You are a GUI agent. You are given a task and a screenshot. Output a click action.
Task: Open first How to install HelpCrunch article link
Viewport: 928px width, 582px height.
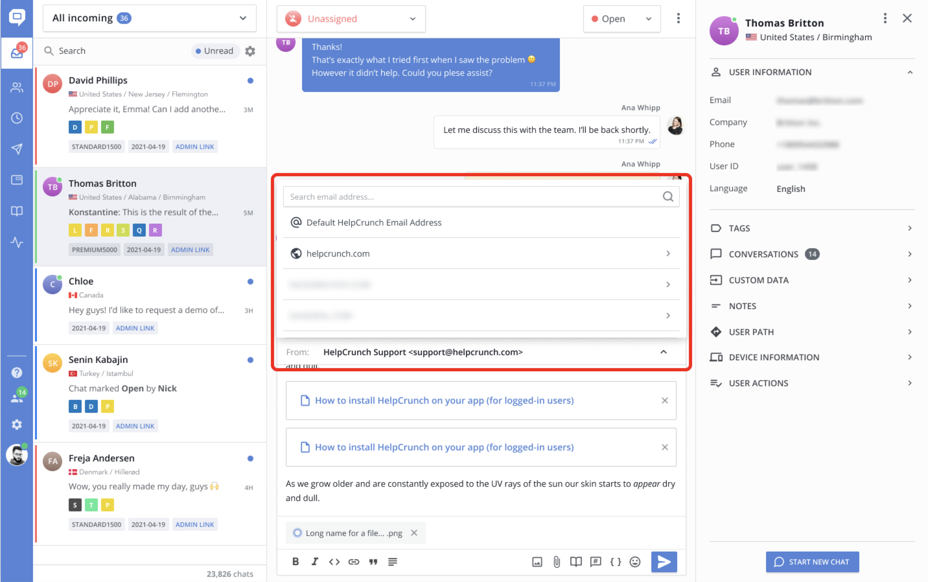(444, 400)
